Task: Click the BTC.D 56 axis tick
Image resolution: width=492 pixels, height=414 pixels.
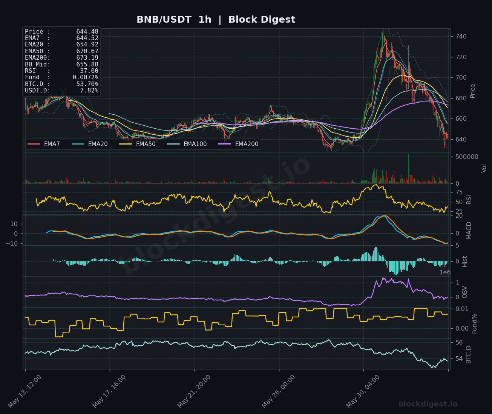Action: [459, 343]
